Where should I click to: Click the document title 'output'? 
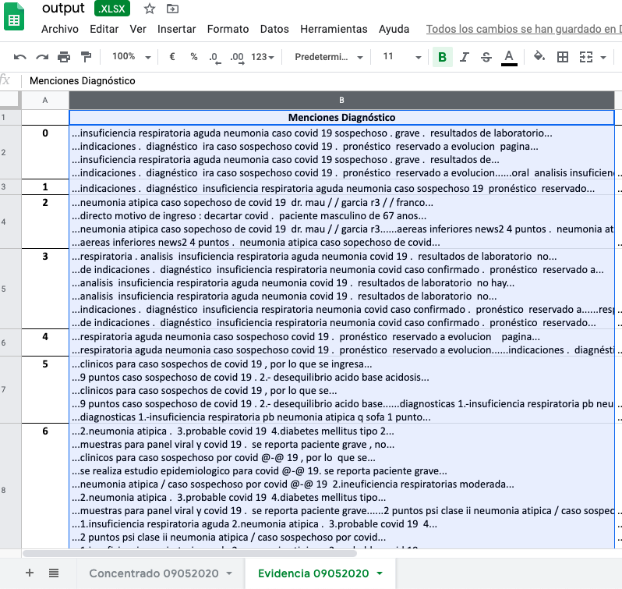(x=63, y=8)
